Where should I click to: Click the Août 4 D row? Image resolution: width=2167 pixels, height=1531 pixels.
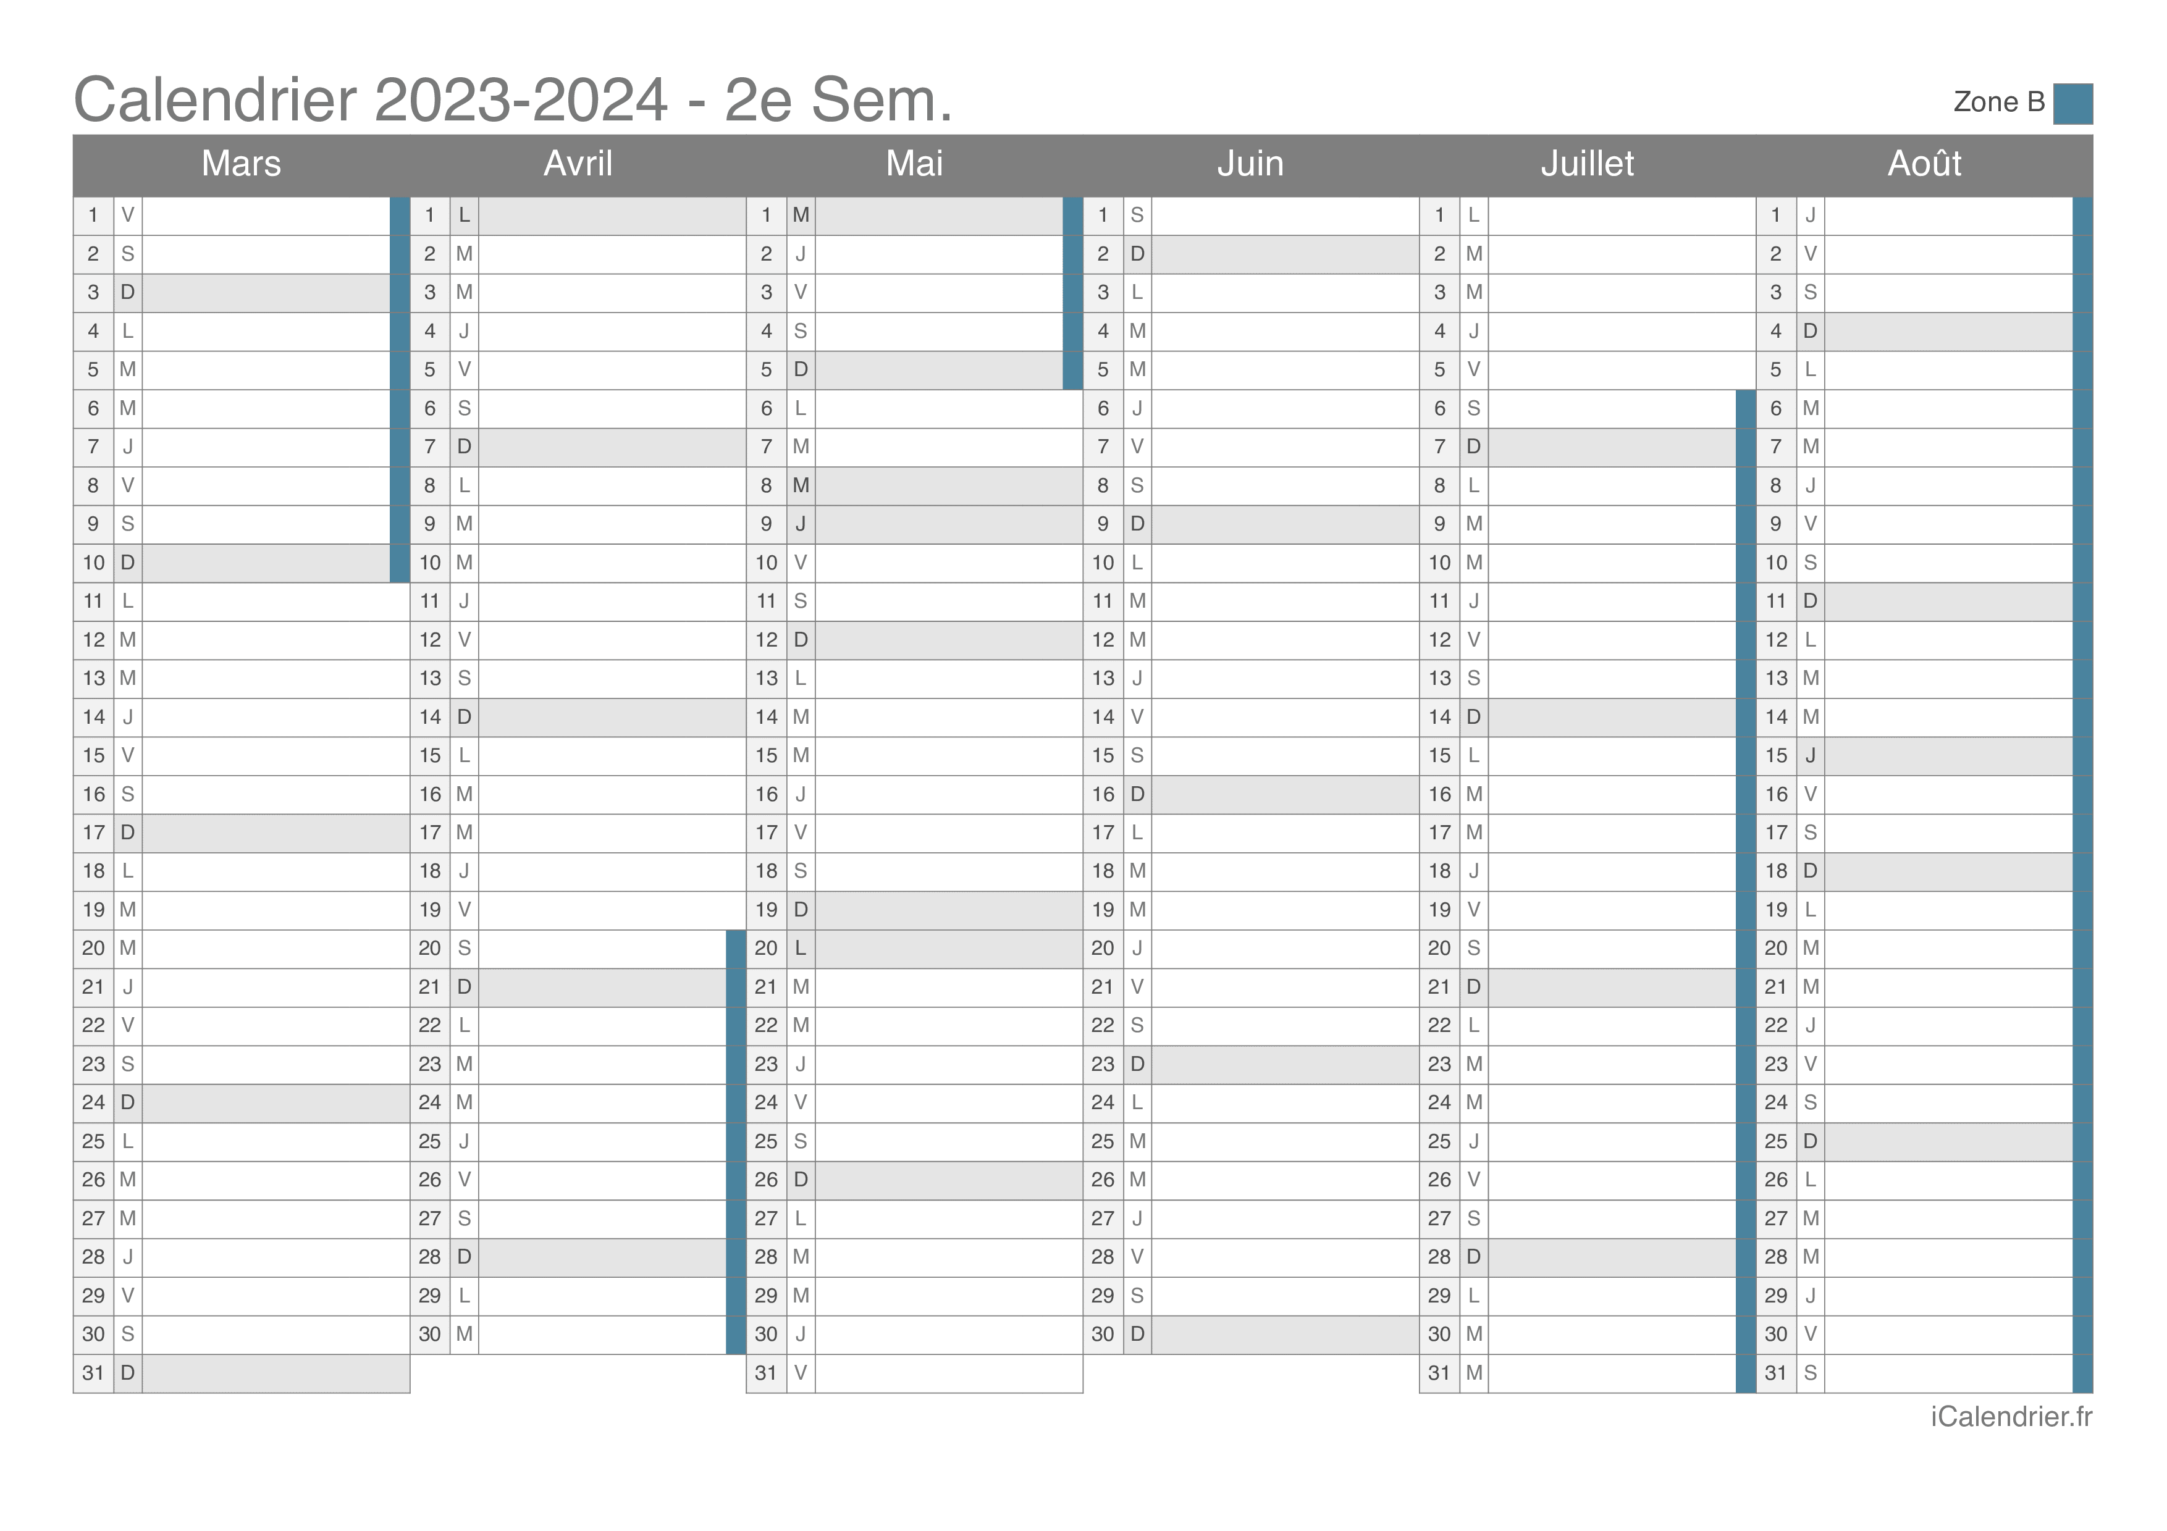[x=1924, y=331]
